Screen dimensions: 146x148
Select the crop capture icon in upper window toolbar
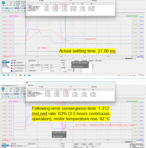pyautogui.click(x=9, y=11)
